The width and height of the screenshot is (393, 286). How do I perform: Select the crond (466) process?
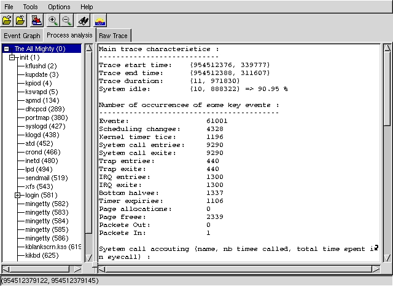(42, 152)
